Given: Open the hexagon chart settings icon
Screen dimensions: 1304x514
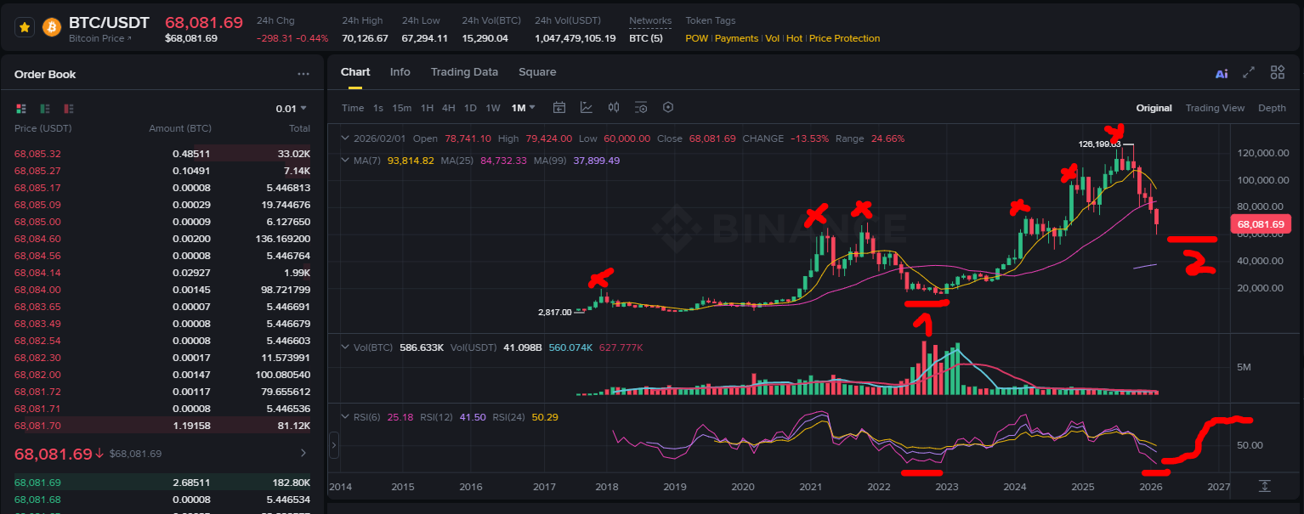Looking at the screenshot, I should point(668,108).
